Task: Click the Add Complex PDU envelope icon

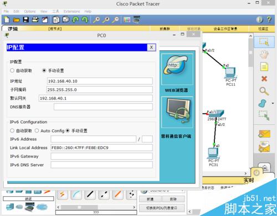Action: tap(264, 146)
